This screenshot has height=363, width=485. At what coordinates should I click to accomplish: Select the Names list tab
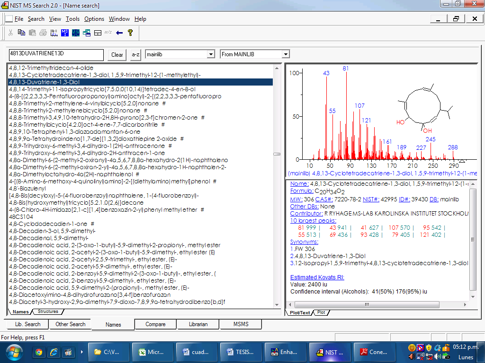pos(20,312)
